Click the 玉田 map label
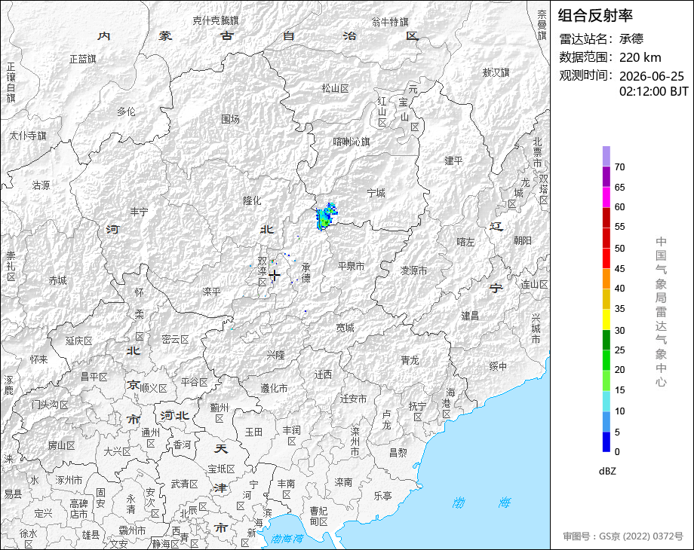Screen dimensions: 694x550 coord(253,432)
